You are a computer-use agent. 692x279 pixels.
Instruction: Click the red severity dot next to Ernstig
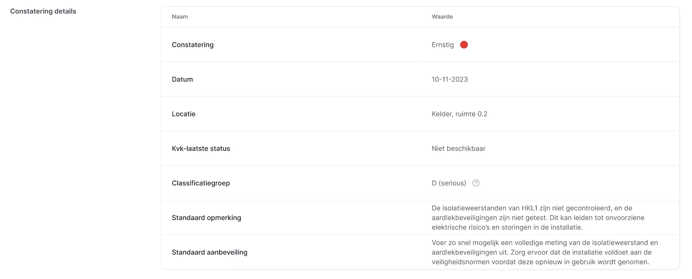point(464,45)
